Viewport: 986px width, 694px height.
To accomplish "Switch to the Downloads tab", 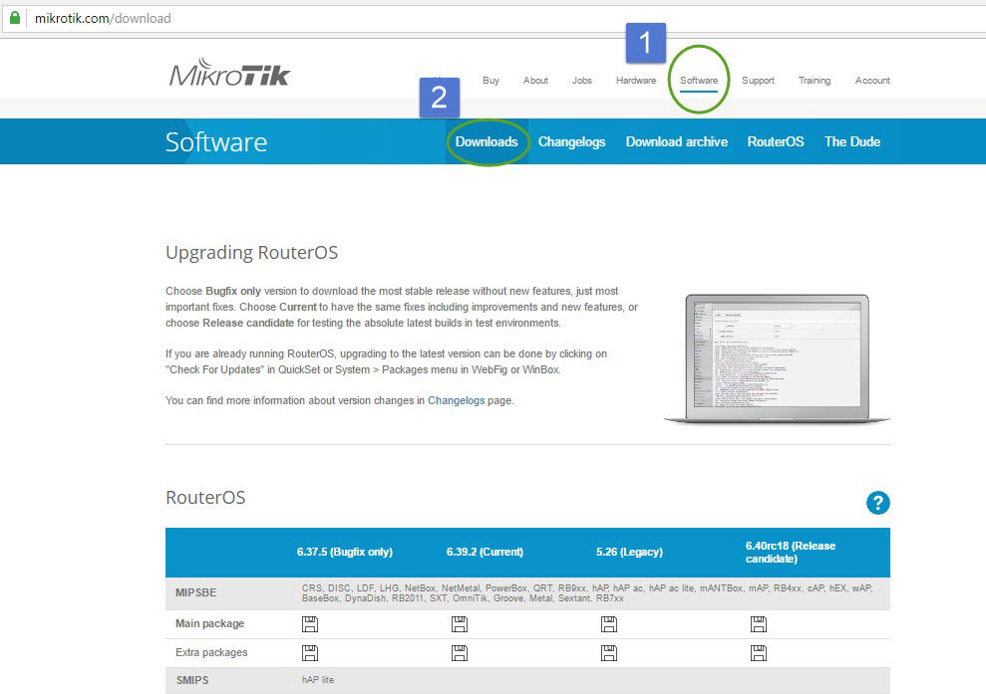I will point(487,141).
